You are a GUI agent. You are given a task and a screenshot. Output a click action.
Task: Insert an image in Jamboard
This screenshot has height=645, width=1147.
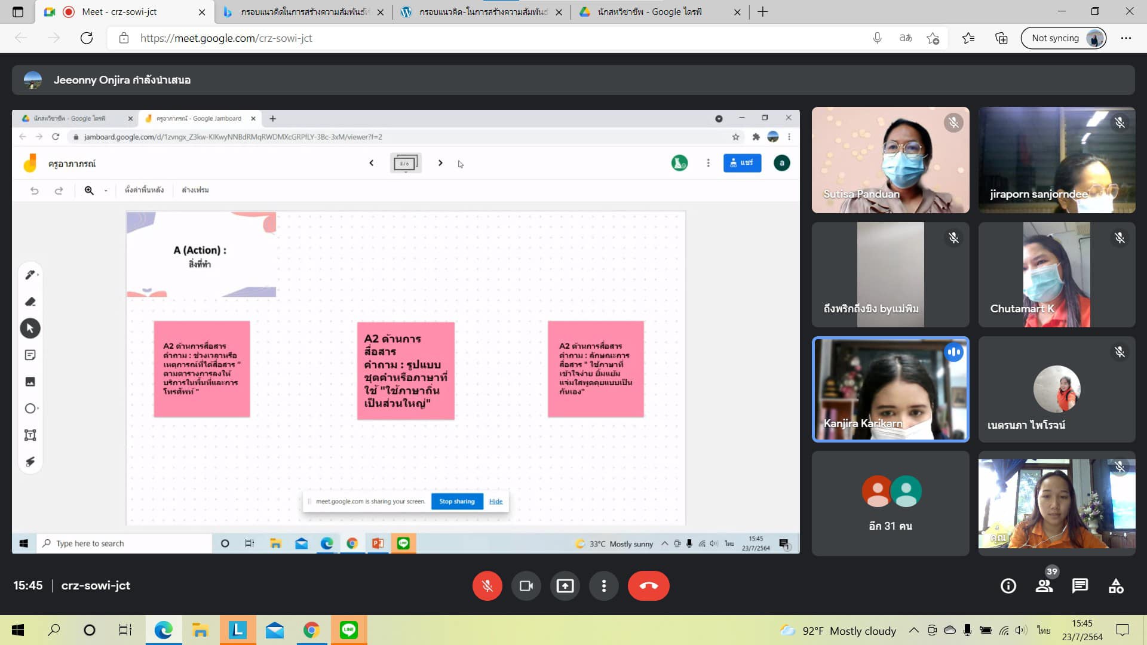pos(30,382)
